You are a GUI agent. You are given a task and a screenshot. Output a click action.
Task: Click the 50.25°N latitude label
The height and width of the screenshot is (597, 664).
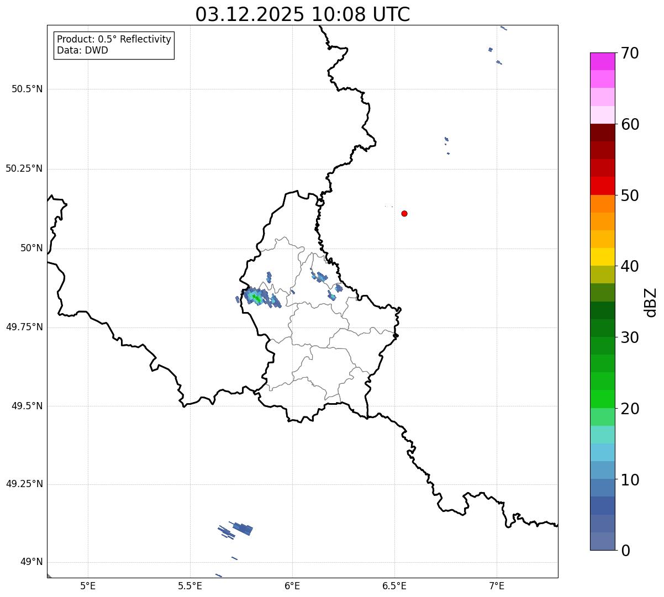coord(24,168)
